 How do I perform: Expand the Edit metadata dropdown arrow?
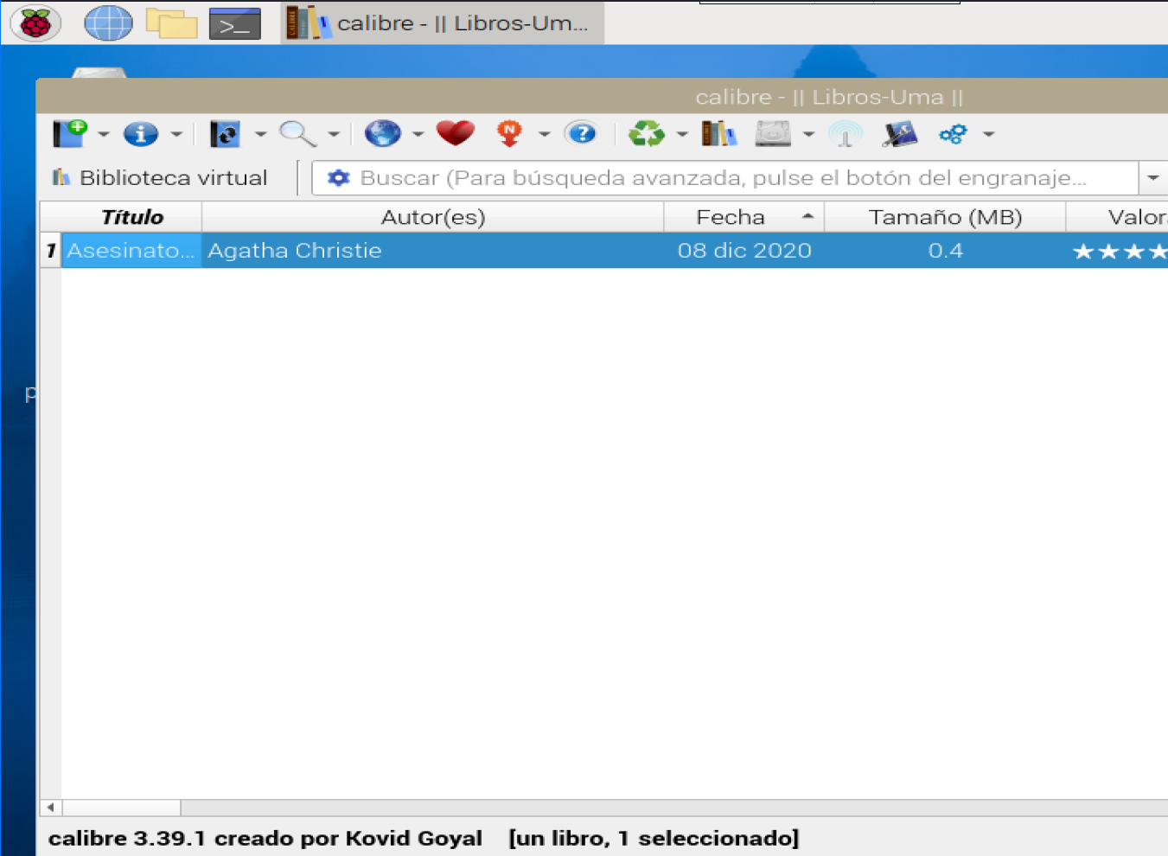coord(176,134)
